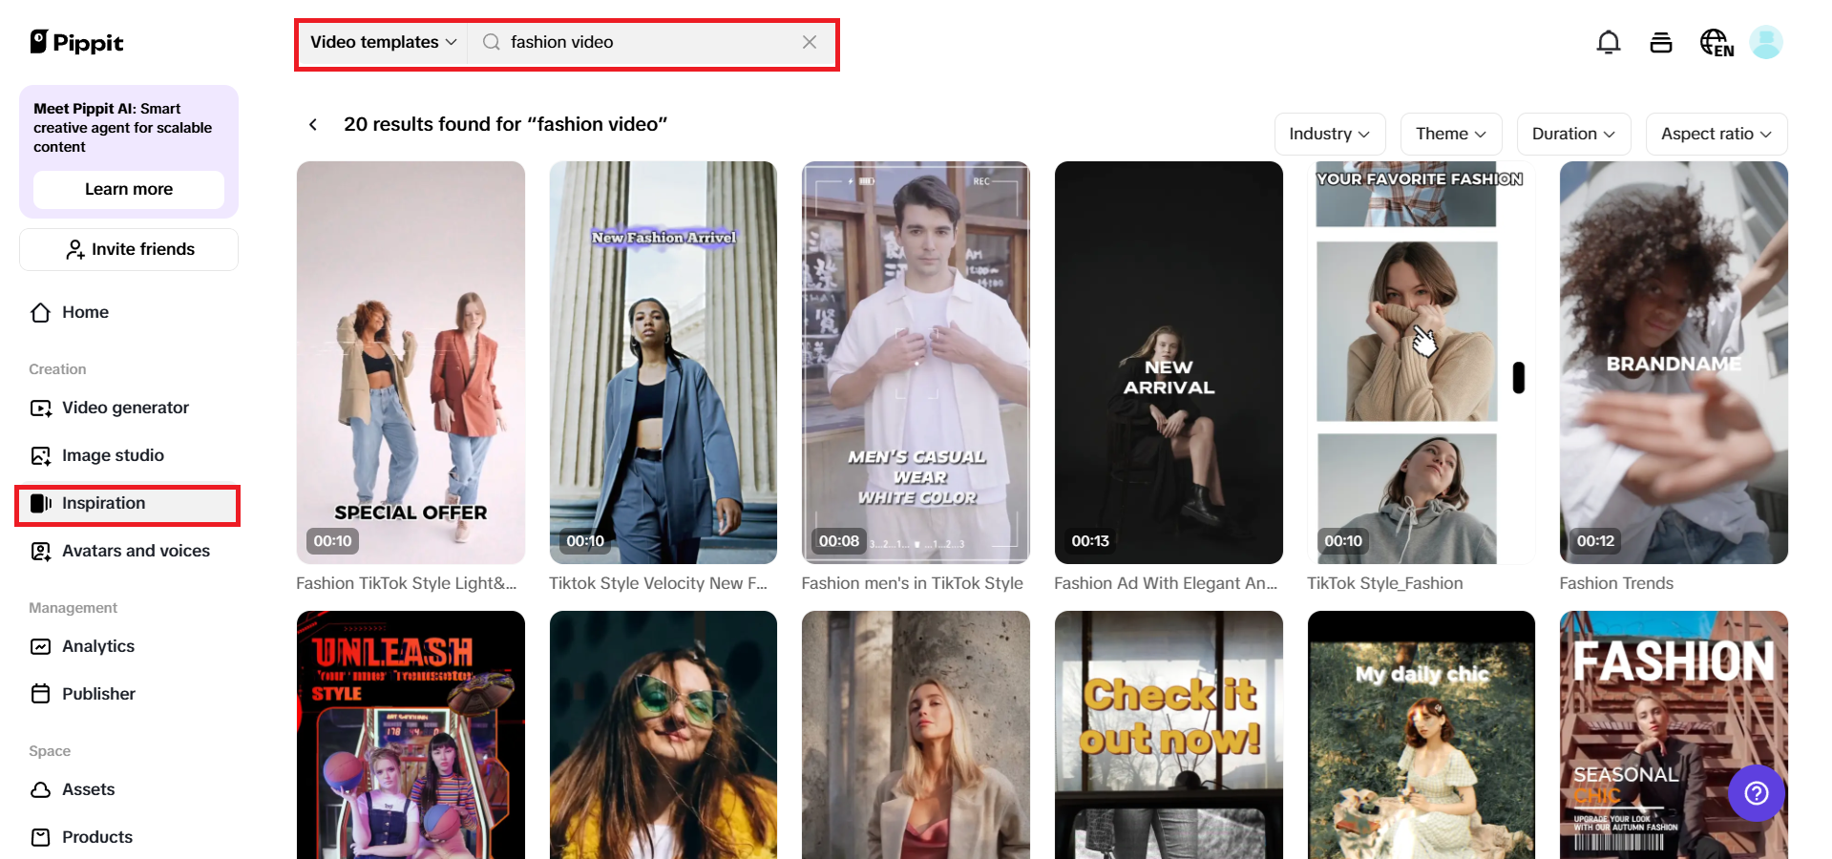
Task: Click title Fashion men's in TikTok Style
Action: [x=912, y=583]
